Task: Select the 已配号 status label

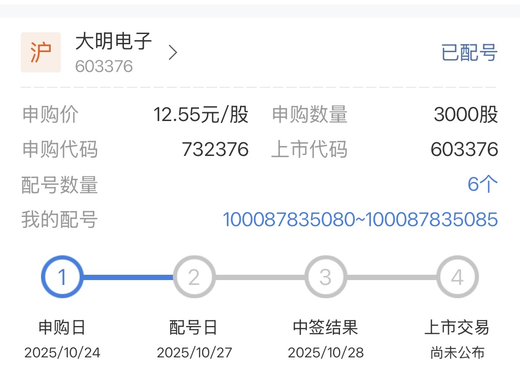Action: click(x=469, y=53)
